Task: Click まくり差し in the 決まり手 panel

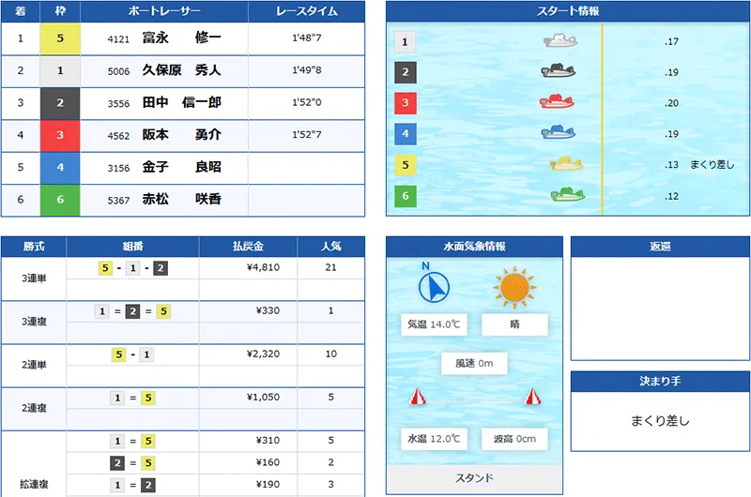Action: coord(660,421)
